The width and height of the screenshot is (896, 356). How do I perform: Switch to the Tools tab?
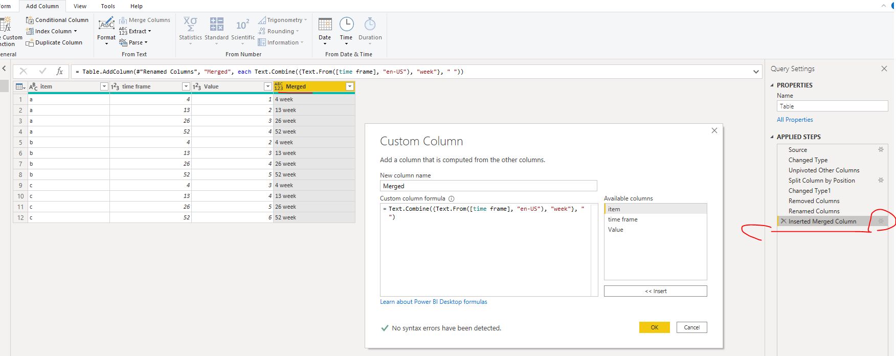coord(108,6)
